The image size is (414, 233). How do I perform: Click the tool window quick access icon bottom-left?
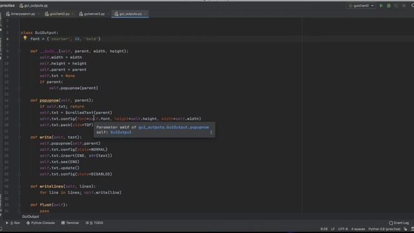[1, 229]
